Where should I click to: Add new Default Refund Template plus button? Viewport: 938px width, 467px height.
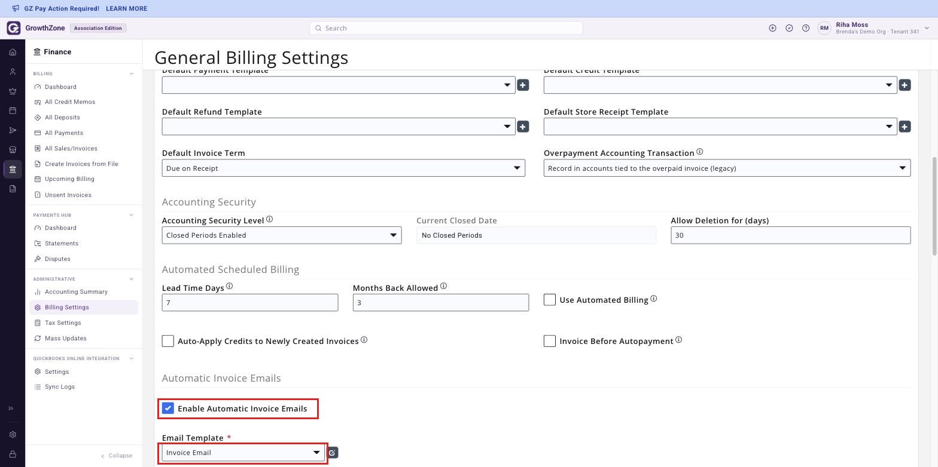point(523,127)
